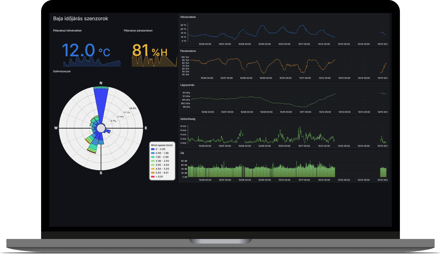Click the N label on the wind rose
441x254 pixels.
pos(101,83)
